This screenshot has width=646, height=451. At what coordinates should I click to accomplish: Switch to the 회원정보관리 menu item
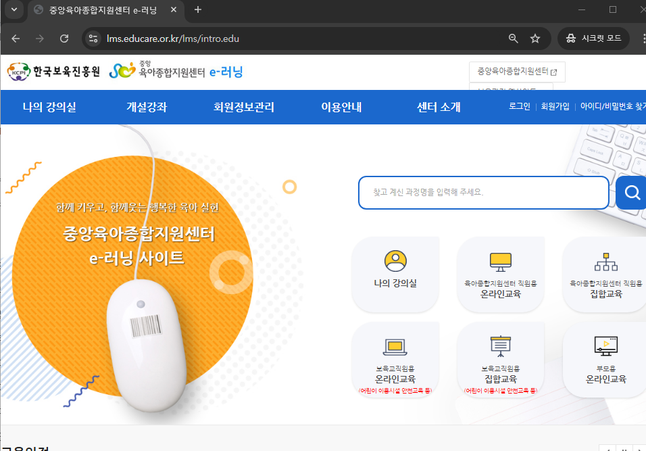[x=245, y=108]
